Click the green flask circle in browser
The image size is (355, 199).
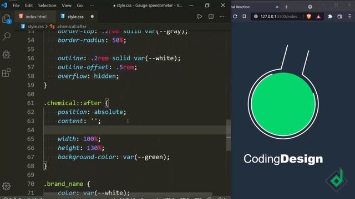click(283, 104)
